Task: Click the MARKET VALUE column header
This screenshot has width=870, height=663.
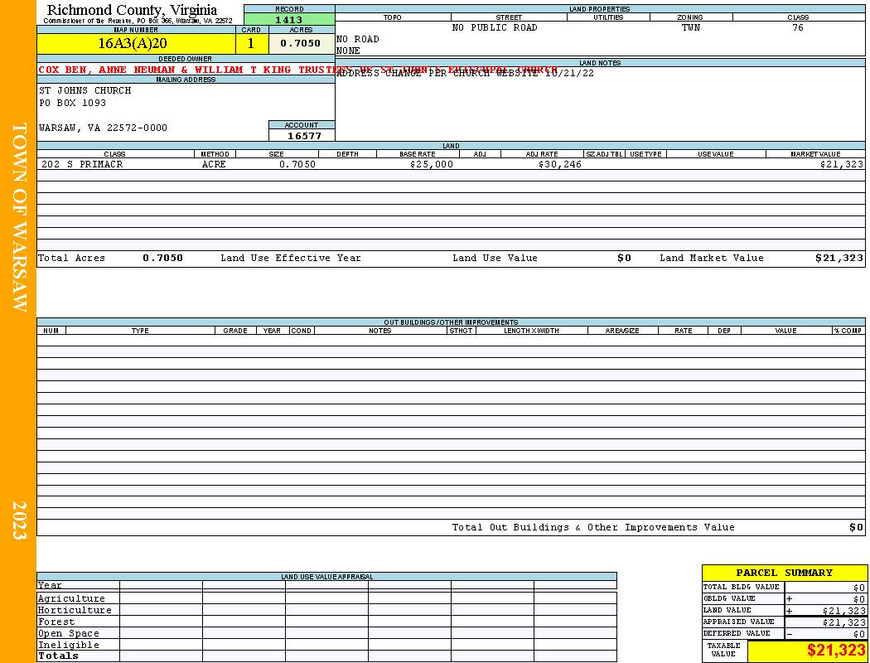Action: click(x=815, y=154)
